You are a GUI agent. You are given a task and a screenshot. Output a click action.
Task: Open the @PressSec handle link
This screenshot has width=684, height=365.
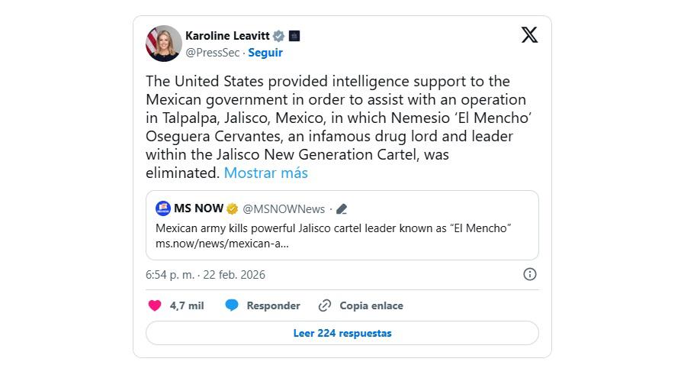[212, 53]
